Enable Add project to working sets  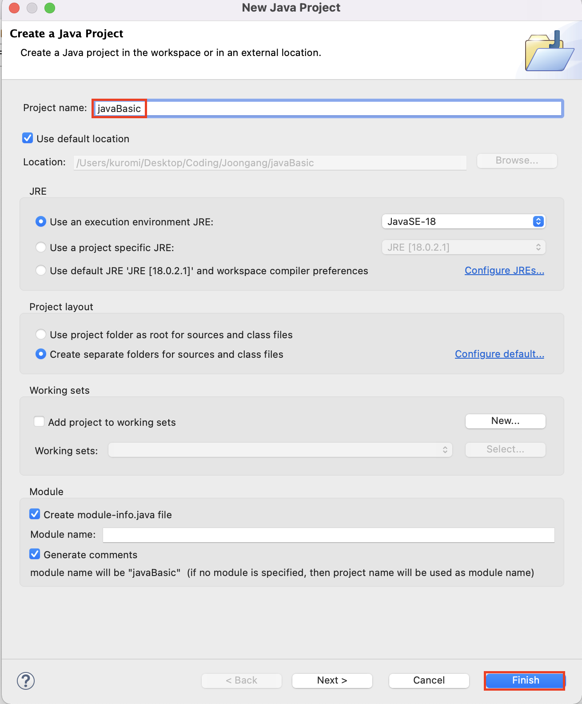pyautogui.click(x=39, y=421)
